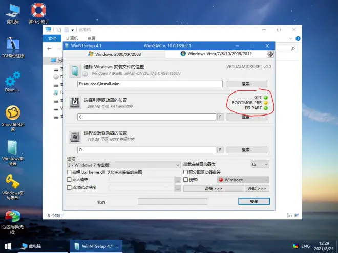
Task: Open the mount drive letter C: dropdown
Action: (260, 164)
